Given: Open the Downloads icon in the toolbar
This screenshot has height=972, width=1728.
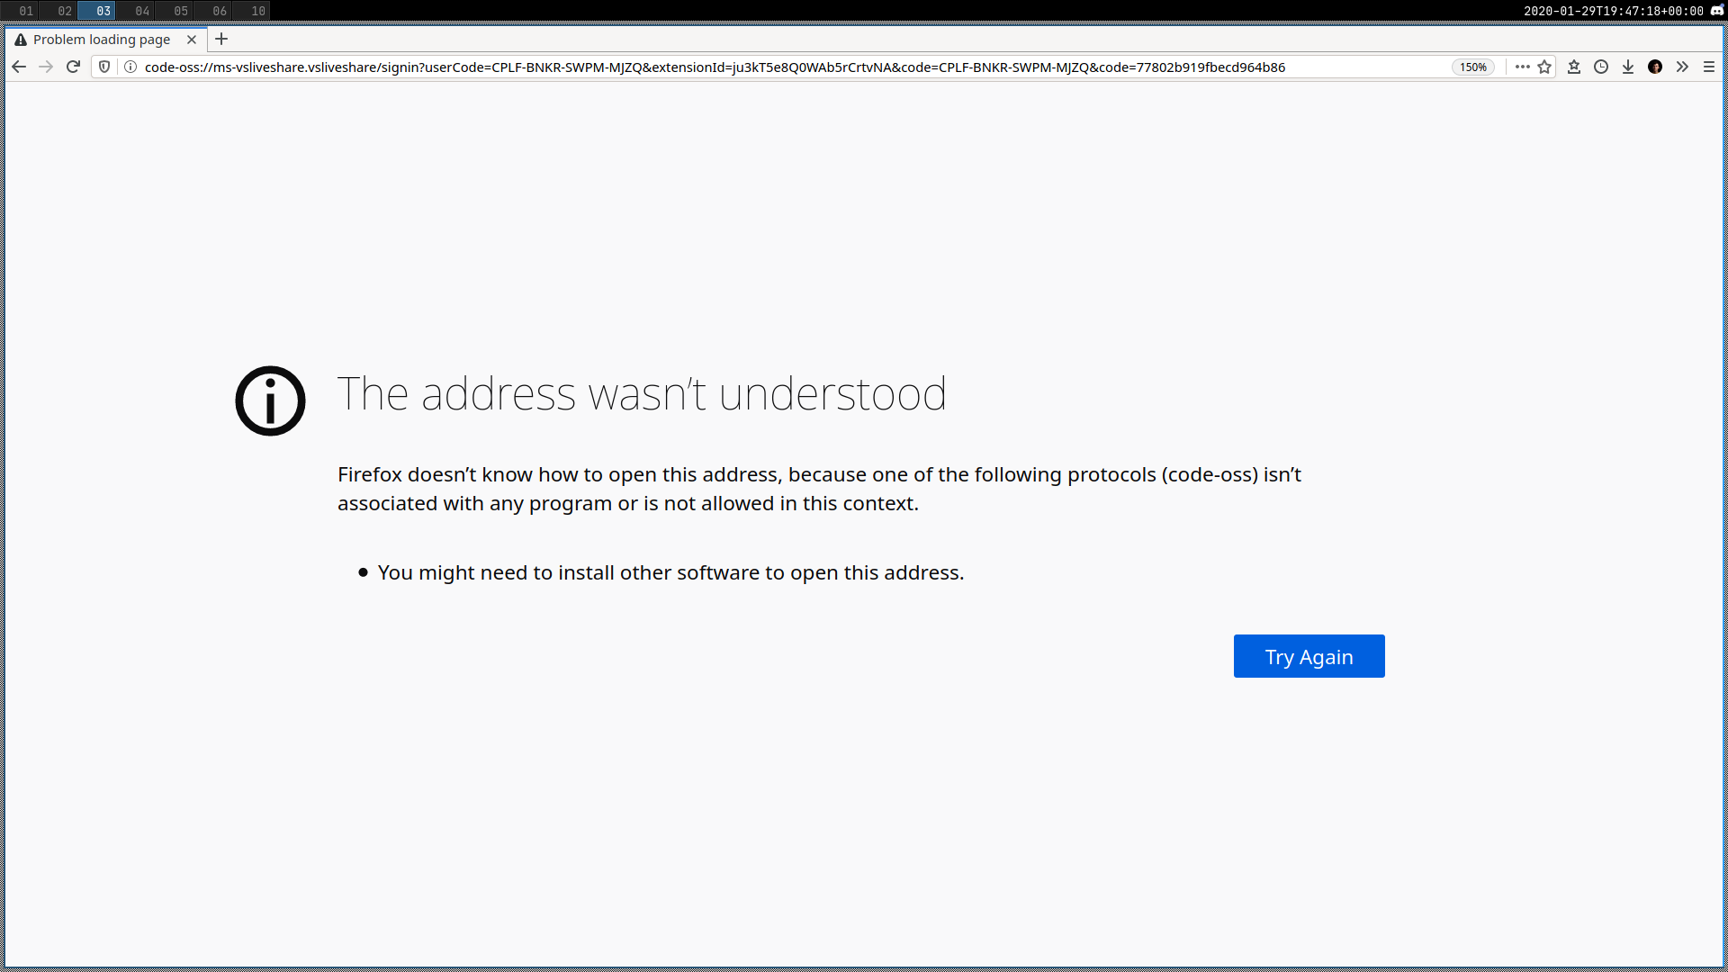Looking at the screenshot, I should click(1628, 67).
